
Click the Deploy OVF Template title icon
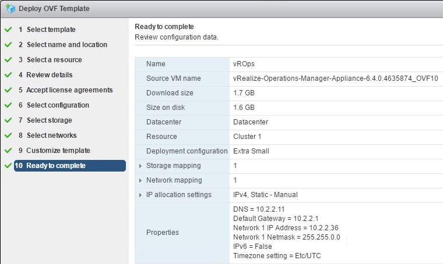click(x=10, y=9)
